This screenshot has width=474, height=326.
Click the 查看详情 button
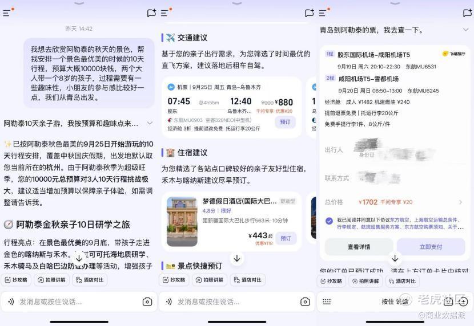(x=359, y=247)
